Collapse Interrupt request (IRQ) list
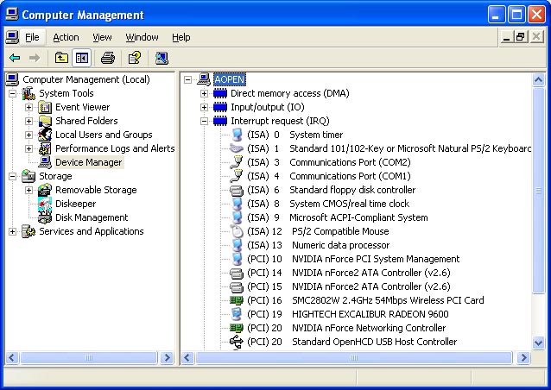The image size is (551, 390). (204, 121)
